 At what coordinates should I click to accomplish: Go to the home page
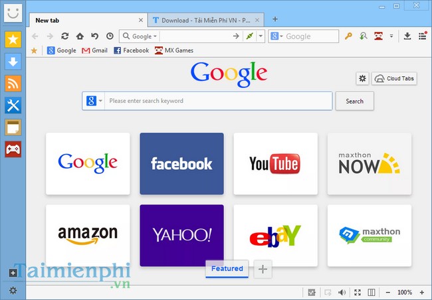80,36
